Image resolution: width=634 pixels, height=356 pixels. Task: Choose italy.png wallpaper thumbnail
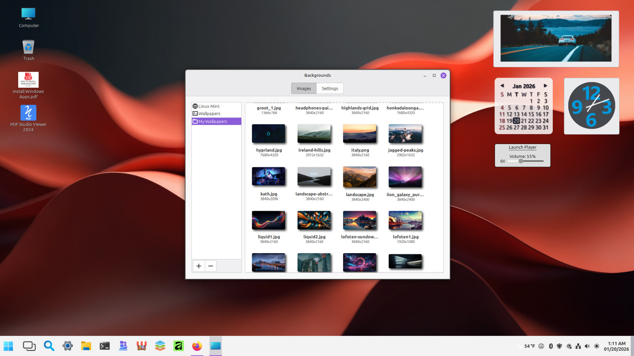360,134
